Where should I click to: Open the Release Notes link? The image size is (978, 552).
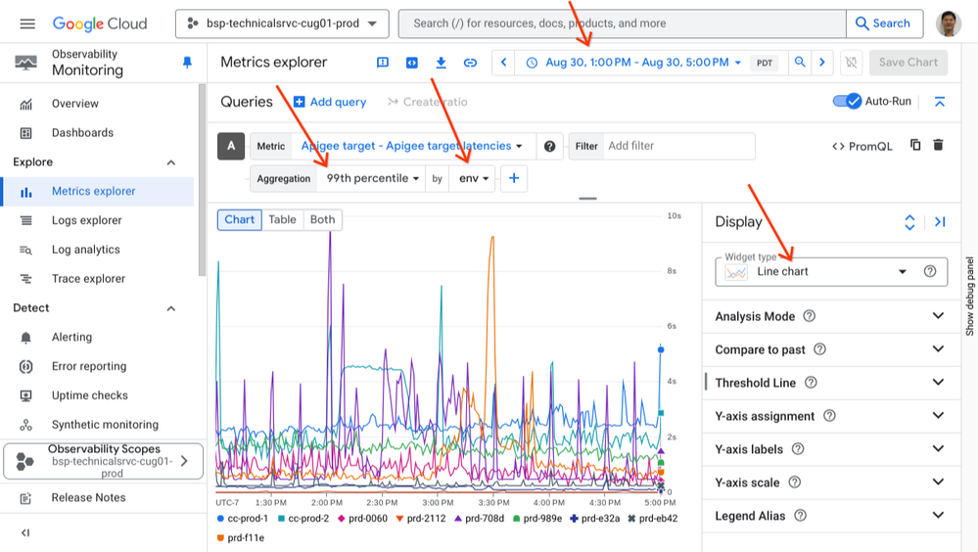pos(88,498)
